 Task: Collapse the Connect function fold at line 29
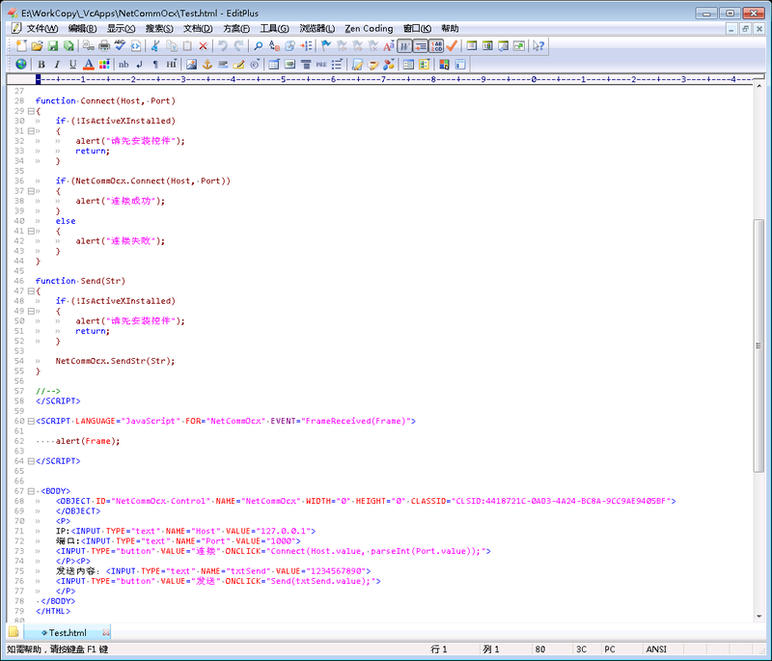31,111
